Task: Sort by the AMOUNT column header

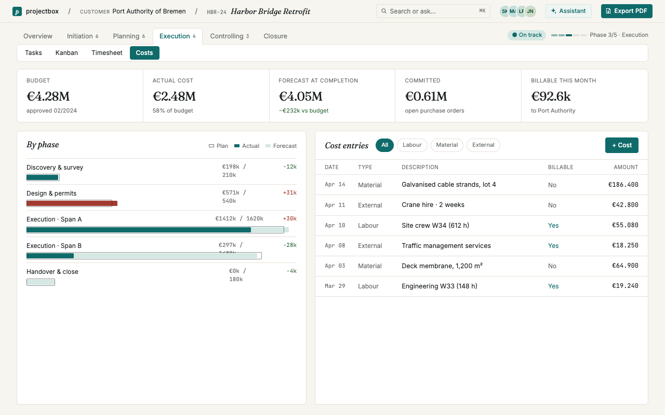Action: tap(626, 167)
